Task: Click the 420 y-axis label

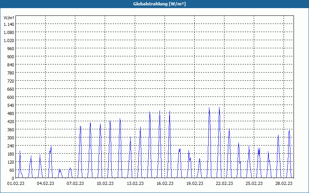Action: tap(11, 122)
